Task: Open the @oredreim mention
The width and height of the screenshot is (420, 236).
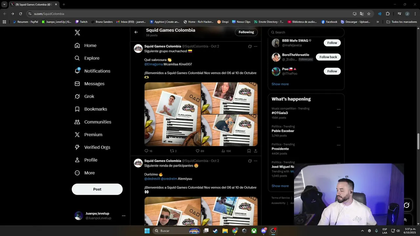Action: [169, 179]
